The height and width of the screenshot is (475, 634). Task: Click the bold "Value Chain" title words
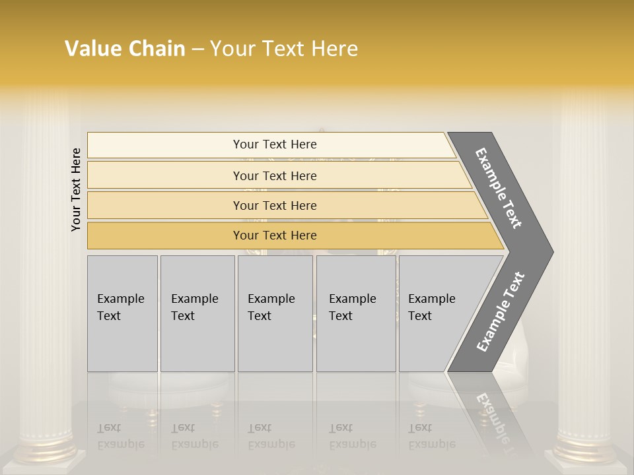click(125, 49)
